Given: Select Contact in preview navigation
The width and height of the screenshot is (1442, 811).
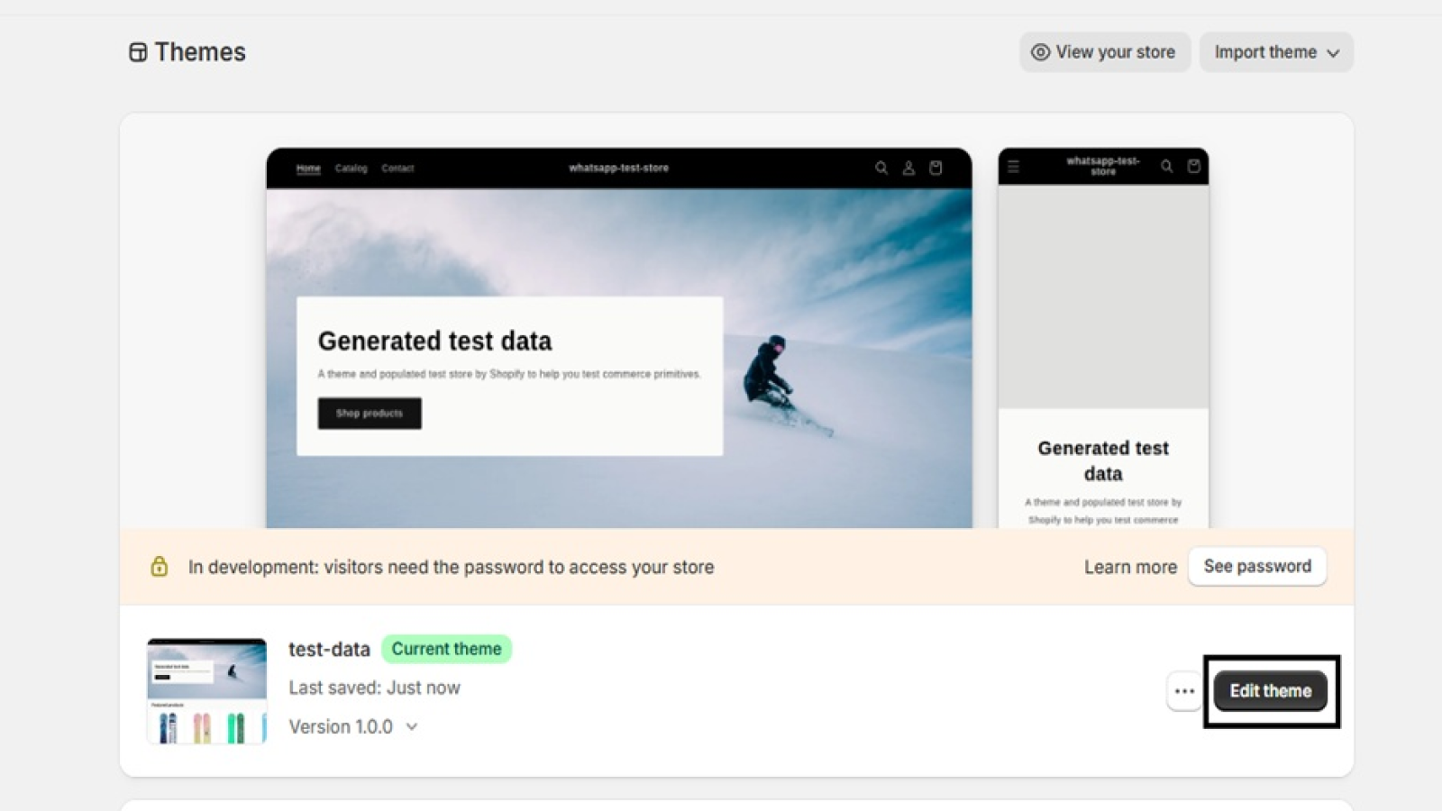Looking at the screenshot, I should click(x=397, y=169).
